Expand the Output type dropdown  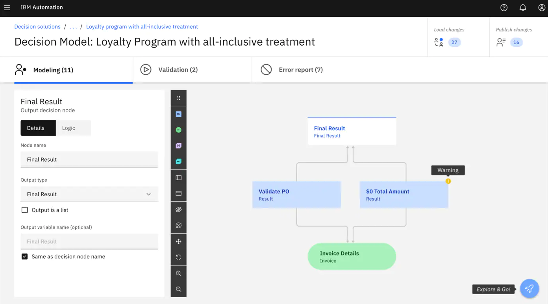(89, 194)
